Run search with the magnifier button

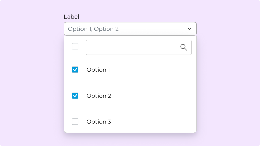pos(184,47)
